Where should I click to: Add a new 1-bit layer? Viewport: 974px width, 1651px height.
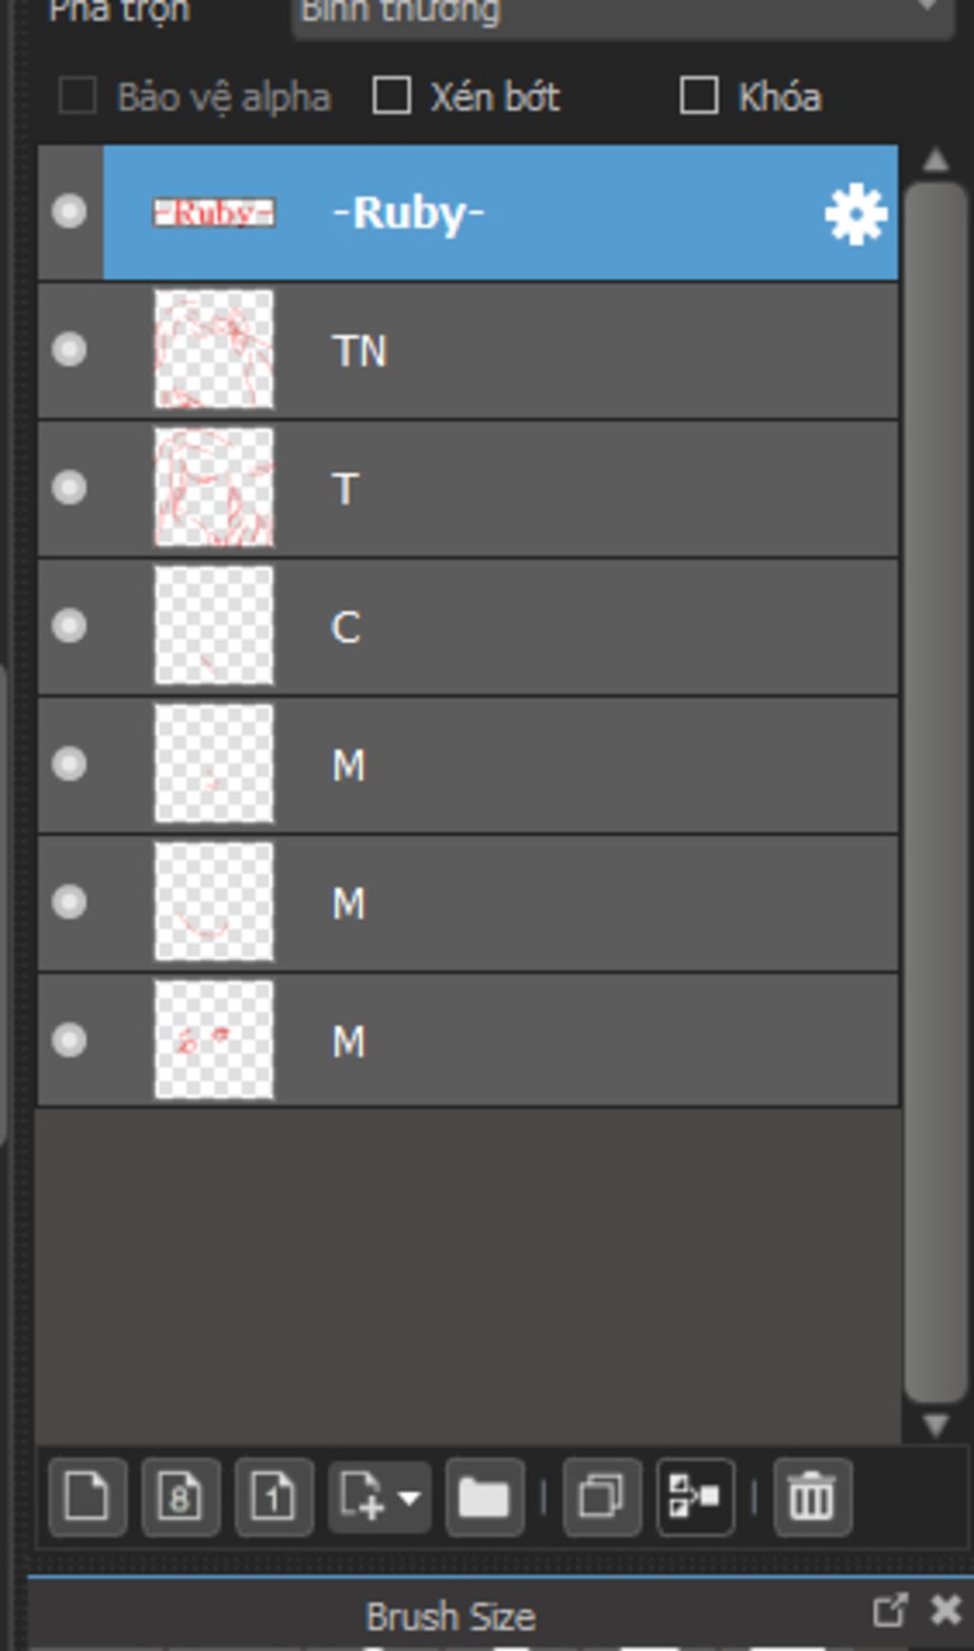274,1497
